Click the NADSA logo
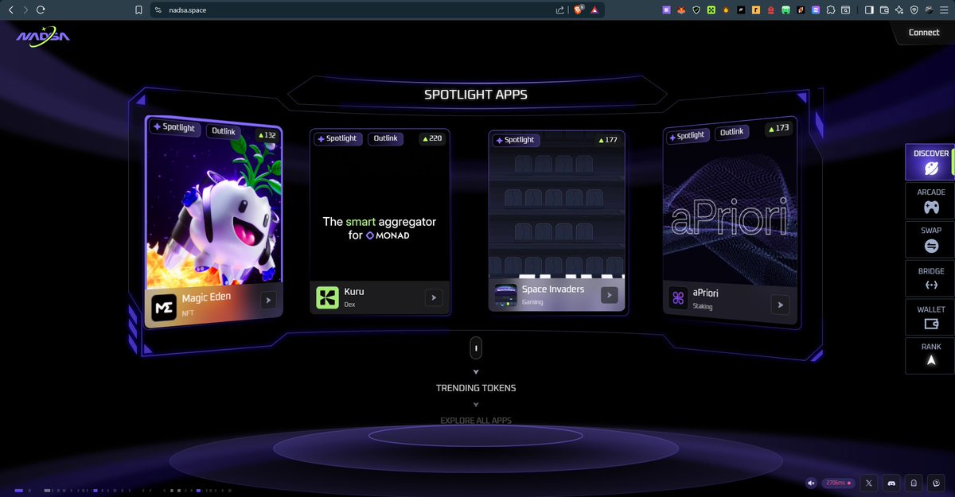955x497 pixels. [42, 36]
